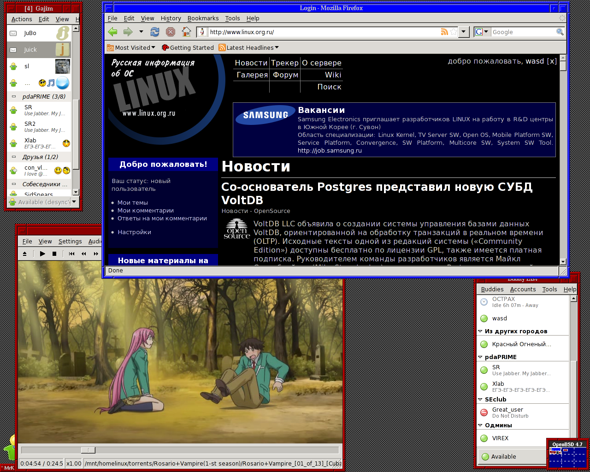This screenshot has height=472, width=590.
Task: Click the URL address field
Action: pyautogui.click(x=323, y=32)
